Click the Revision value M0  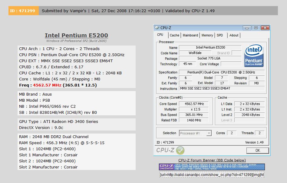click(257, 83)
